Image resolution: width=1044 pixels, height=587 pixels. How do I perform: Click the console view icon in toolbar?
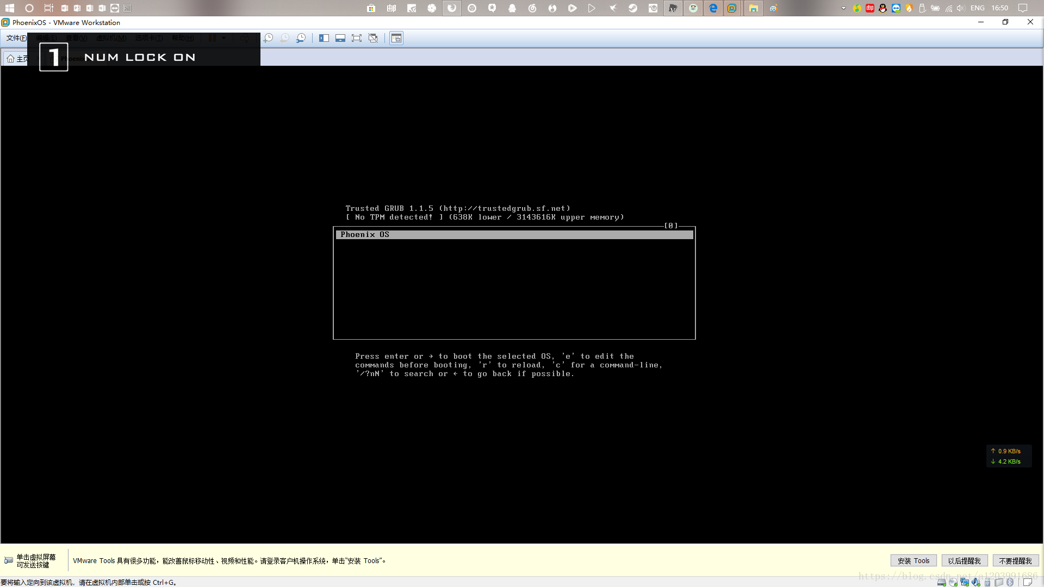(x=396, y=38)
